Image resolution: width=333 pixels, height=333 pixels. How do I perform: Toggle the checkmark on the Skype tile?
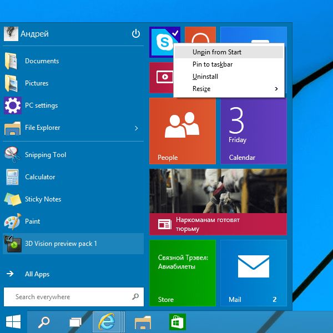[175, 33]
